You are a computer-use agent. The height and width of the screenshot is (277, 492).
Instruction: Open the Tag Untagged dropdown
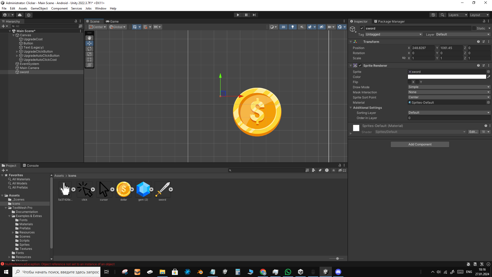394,34
